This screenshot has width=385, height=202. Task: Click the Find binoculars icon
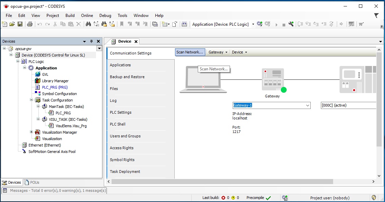point(89,24)
